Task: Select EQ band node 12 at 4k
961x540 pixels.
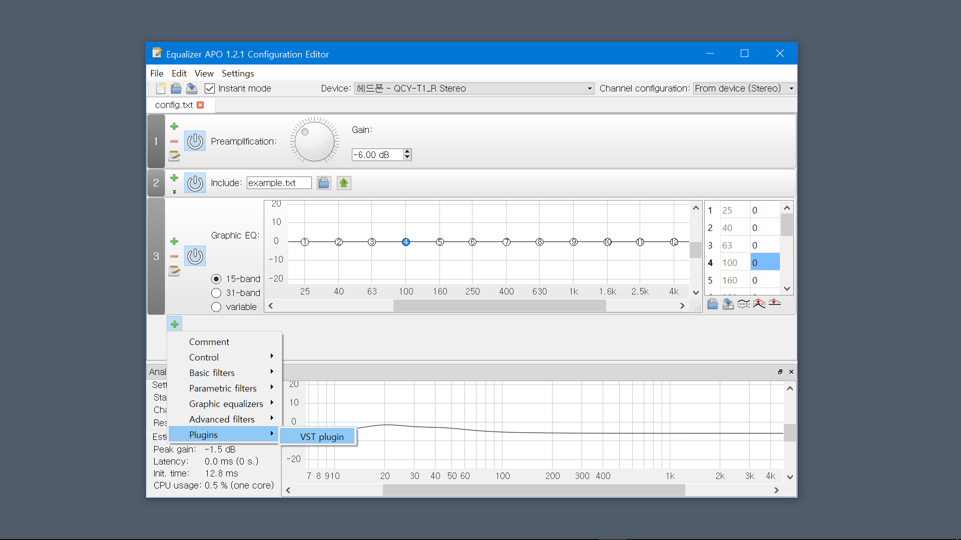Action: (674, 242)
